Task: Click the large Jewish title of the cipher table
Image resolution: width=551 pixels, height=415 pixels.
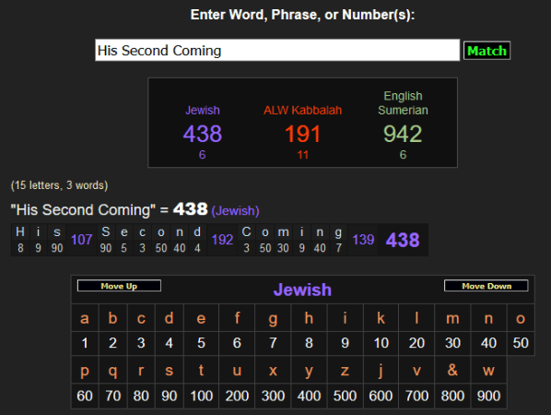Action: 302,290
